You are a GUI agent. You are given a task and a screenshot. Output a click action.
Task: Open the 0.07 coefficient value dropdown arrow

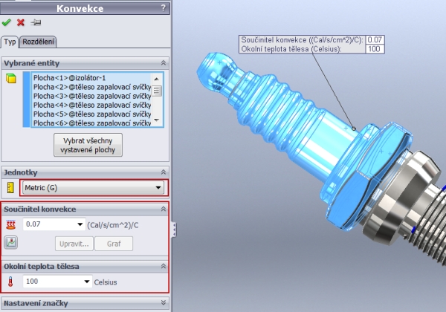tap(80, 224)
